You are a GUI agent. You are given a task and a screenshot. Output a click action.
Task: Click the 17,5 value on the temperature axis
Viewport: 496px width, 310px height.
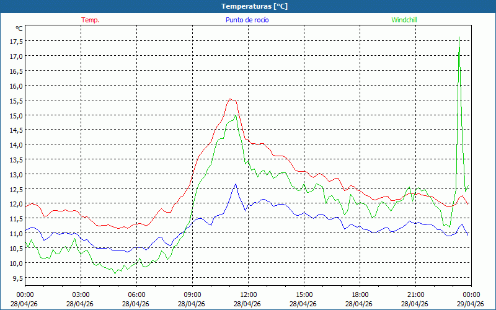coord(16,42)
